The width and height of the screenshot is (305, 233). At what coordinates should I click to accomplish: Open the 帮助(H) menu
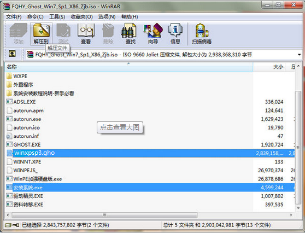point(130,17)
